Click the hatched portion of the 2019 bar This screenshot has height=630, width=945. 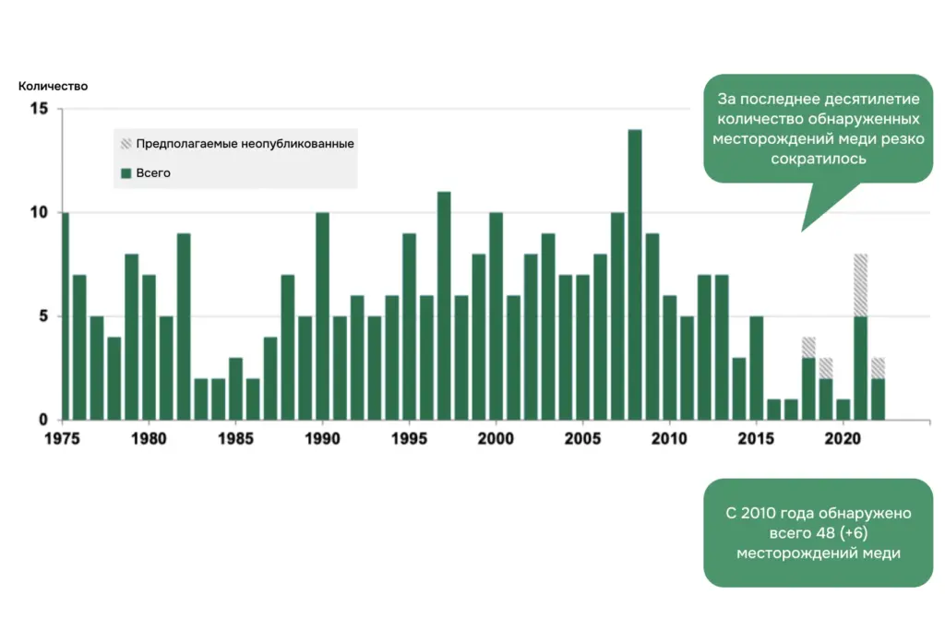[x=826, y=367]
